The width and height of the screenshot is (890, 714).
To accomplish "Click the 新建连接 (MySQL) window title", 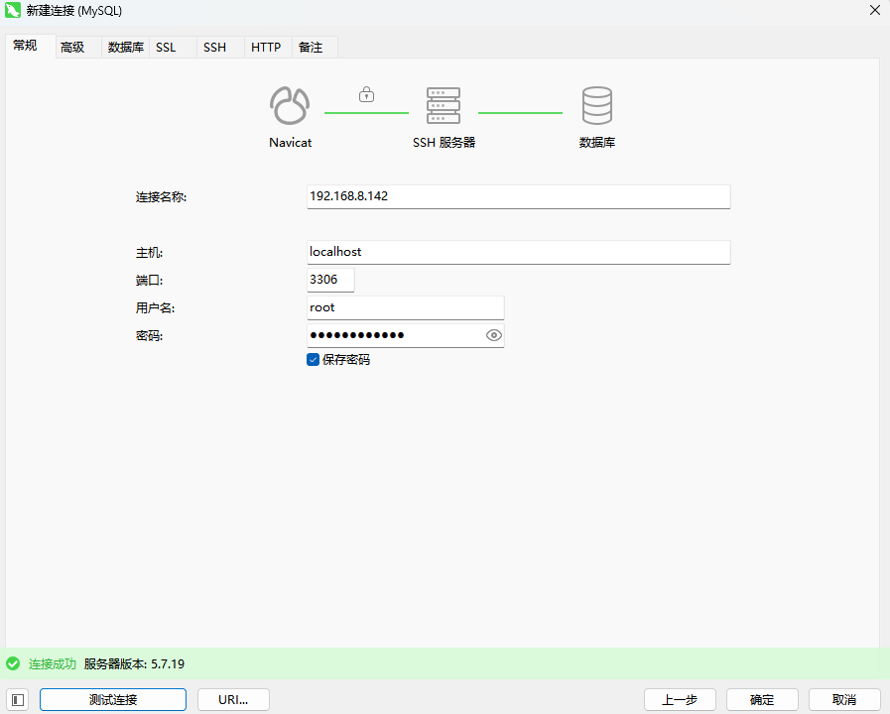I will coord(74,11).
